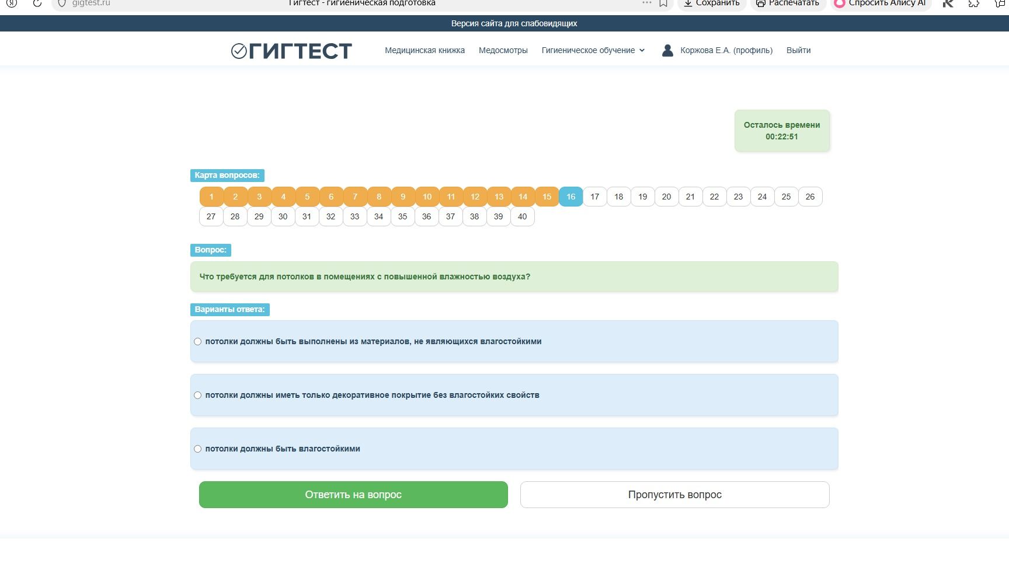This screenshot has height=567, width=1009.
Task: Click the question text about потолков
Action: [x=365, y=276]
